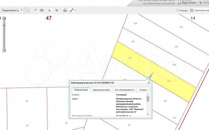Toggle the Легенда checkbox
The height and width of the screenshot is (130, 209).
(x=178, y=10)
